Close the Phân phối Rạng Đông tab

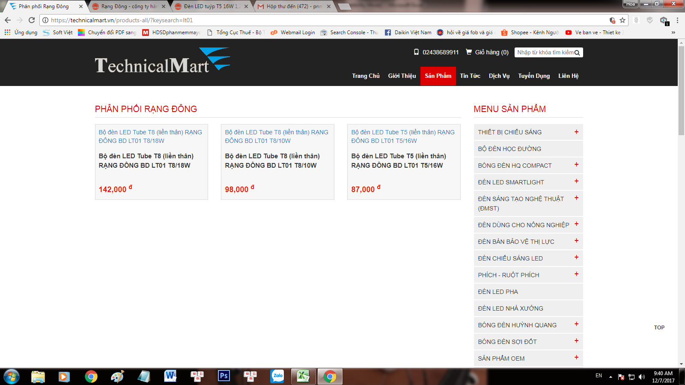pos(80,6)
